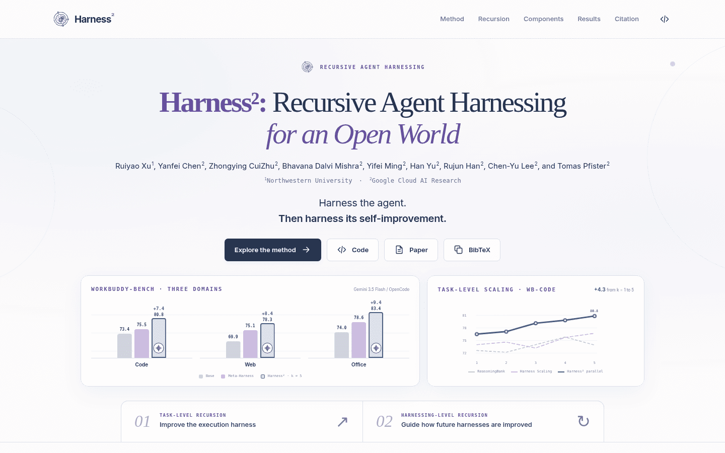Open the code icon link in navbar

[x=665, y=19]
